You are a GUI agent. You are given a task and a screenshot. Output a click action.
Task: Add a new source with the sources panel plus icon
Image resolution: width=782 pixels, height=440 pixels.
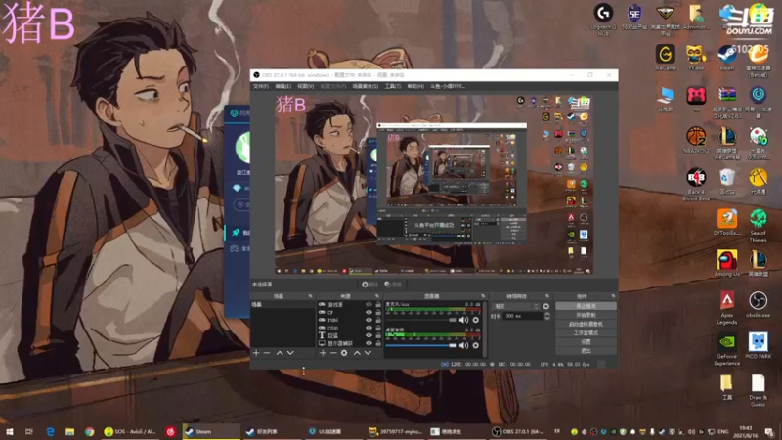(323, 353)
